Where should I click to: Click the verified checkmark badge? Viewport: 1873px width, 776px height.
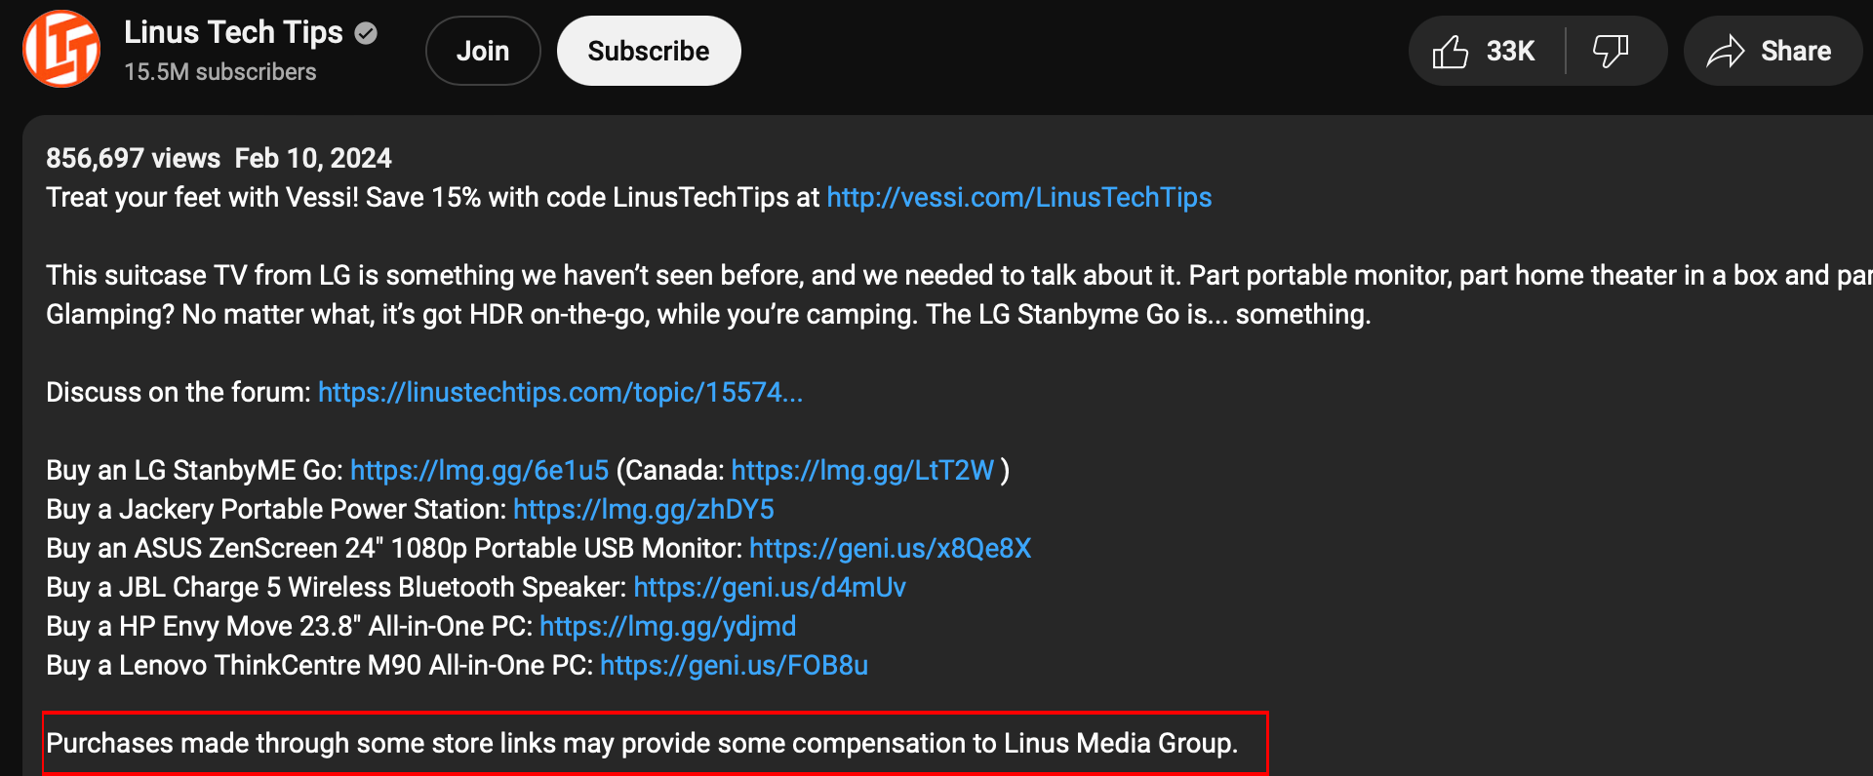coord(366,33)
